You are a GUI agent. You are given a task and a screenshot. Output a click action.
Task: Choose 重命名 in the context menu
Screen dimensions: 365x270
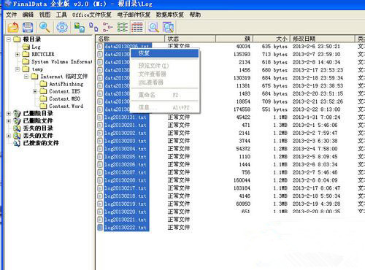(164, 95)
